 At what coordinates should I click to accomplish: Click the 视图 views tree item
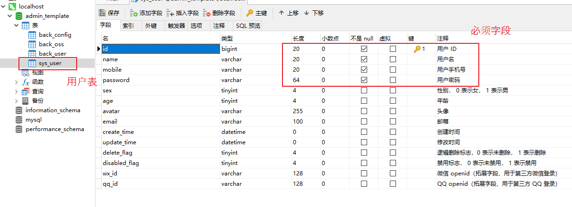pos(38,73)
